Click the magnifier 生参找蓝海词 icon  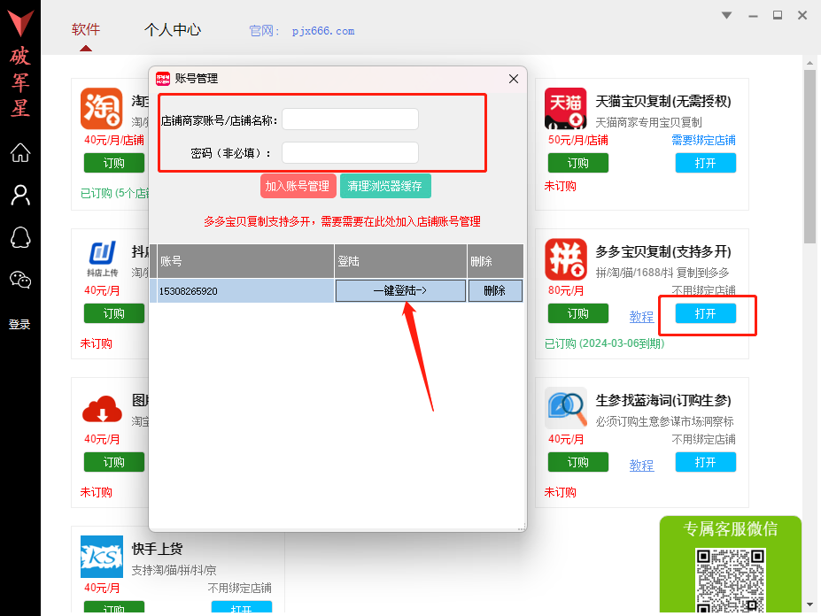click(565, 408)
